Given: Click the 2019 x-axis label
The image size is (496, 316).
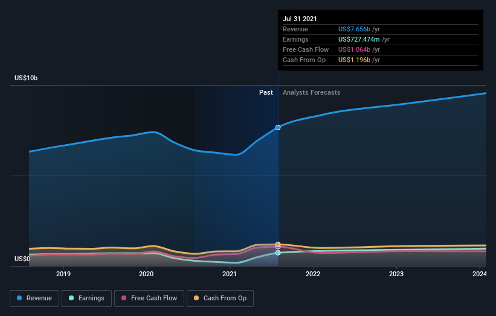Looking at the screenshot, I should (63, 274).
